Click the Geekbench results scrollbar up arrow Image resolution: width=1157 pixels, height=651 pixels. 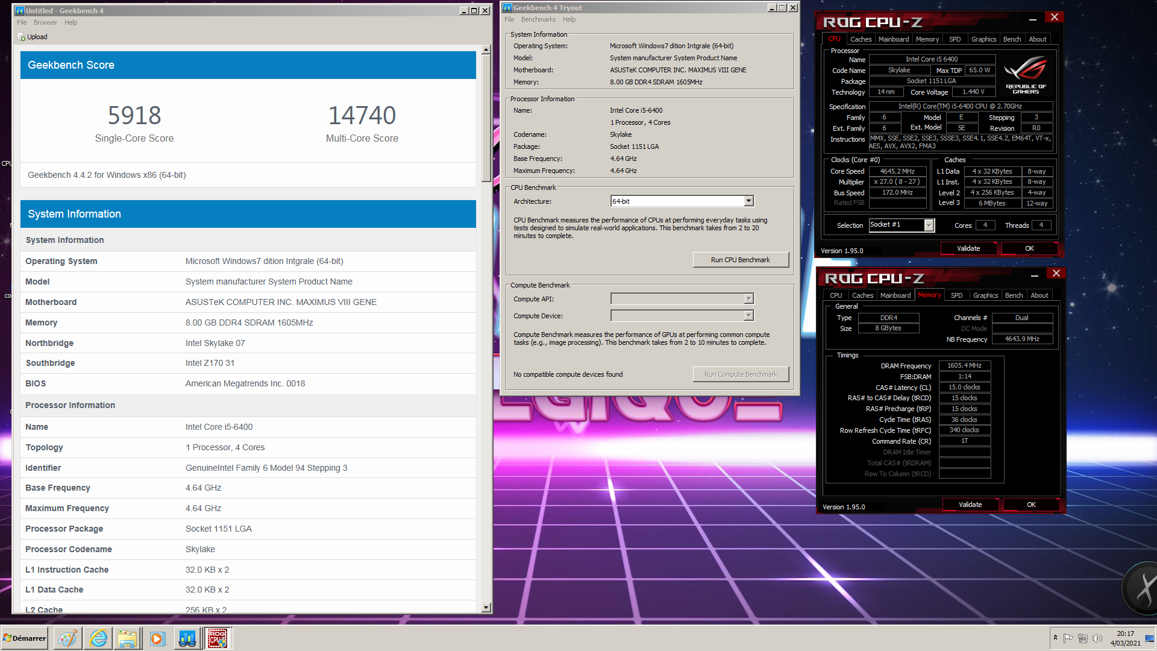point(486,50)
